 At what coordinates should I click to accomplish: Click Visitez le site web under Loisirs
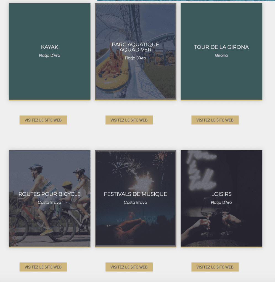tap(215, 267)
